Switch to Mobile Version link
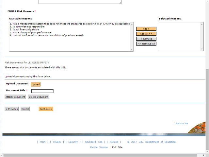 tap(99, 147)
